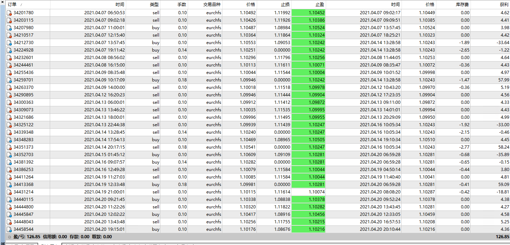The image size is (510, 245).
Task: Click the buy order icon for 34413368
Action: (9, 185)
